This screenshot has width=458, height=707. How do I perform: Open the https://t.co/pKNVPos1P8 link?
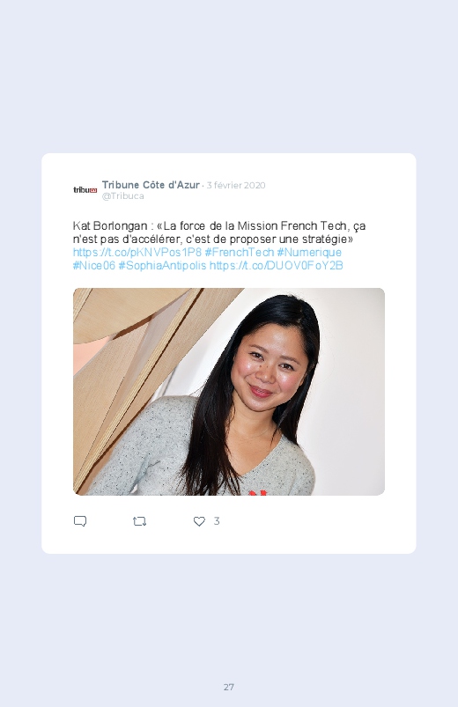click(137, 252)
